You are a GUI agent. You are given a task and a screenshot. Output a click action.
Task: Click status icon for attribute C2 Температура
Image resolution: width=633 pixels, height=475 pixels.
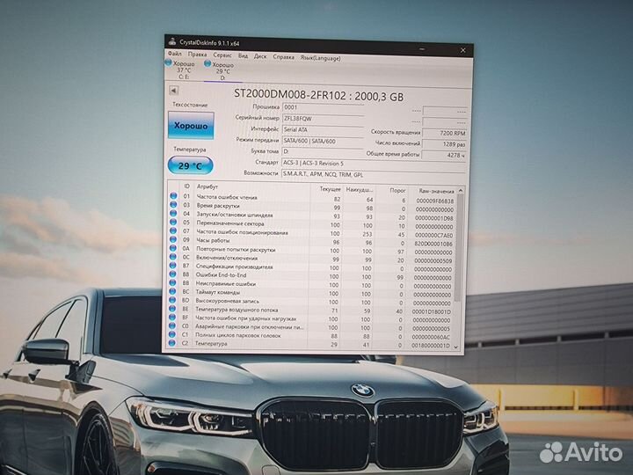(x=173, y=344)
